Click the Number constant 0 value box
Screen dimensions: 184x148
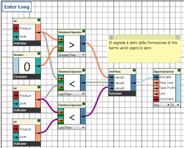point(27,66)
